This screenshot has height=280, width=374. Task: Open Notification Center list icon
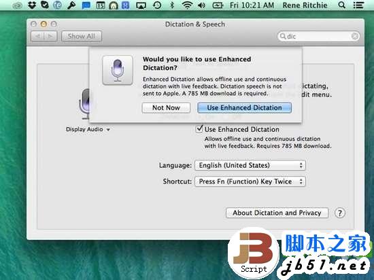(x=358, y=5)
